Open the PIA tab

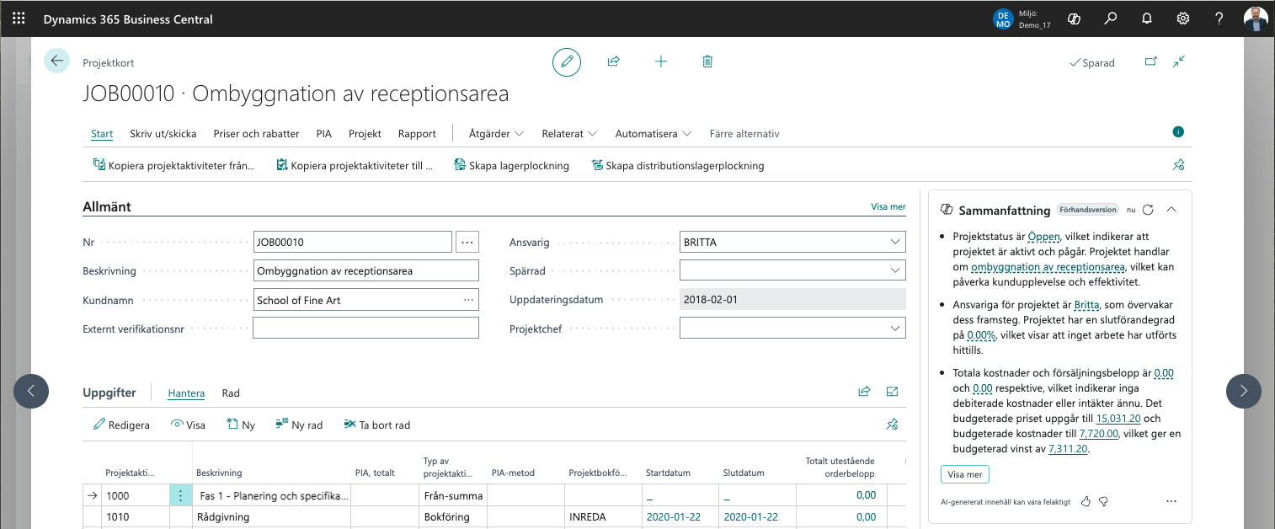[x=324, y=133]
